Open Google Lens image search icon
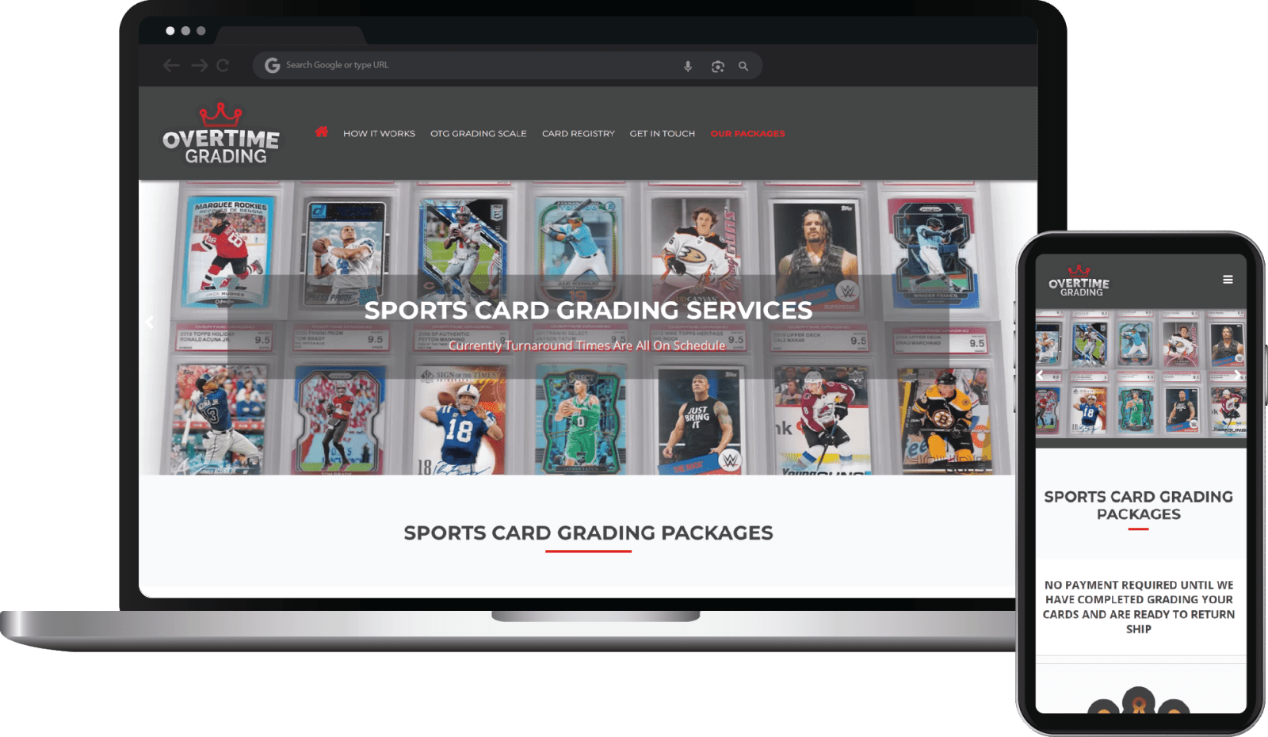This screenshot has width=1268, height=737. (x=717, y=67)
